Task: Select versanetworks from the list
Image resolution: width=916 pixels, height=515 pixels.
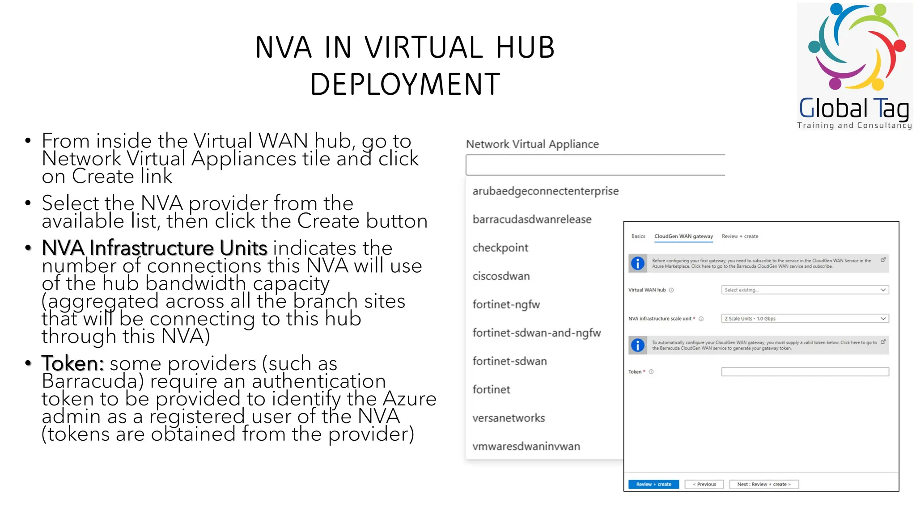Action: pos(509,418)
